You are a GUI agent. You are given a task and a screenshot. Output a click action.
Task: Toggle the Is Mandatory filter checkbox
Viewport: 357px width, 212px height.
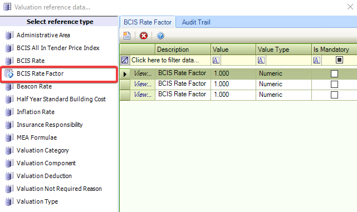pyautogui.click(x=339, y=60)
